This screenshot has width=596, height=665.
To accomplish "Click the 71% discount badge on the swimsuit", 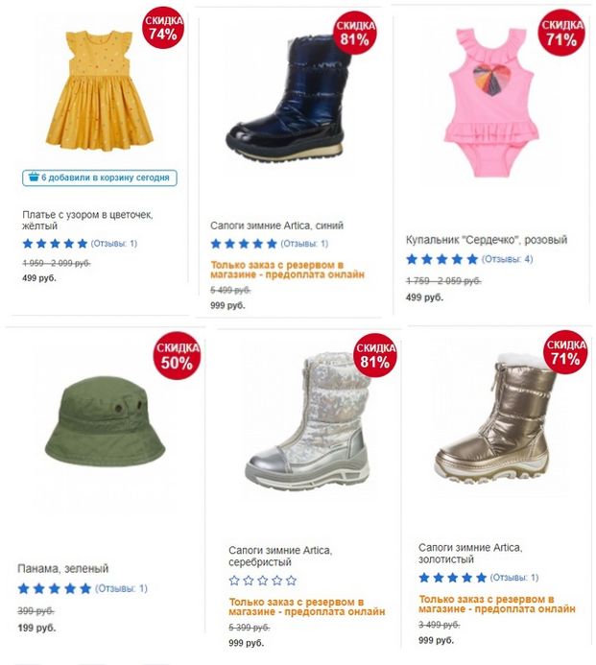I will [561, 33].
